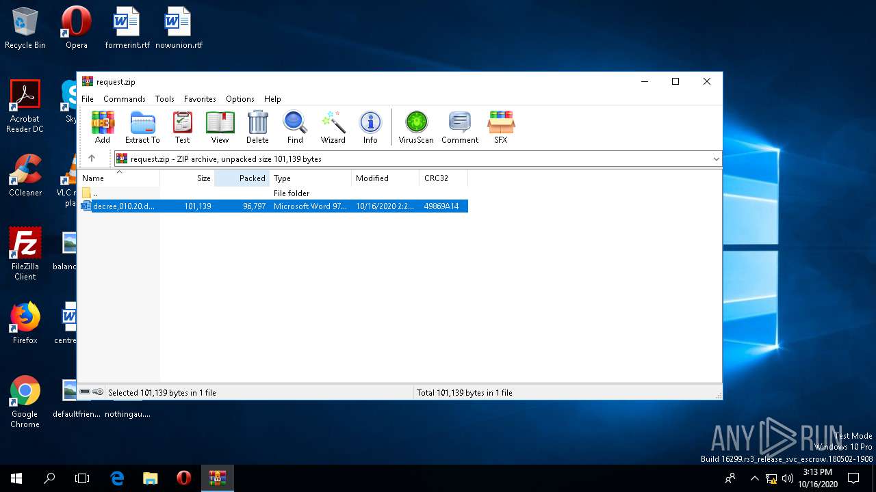Click the taskbar Search icon
Screen dimensions: 876x492
49,478
